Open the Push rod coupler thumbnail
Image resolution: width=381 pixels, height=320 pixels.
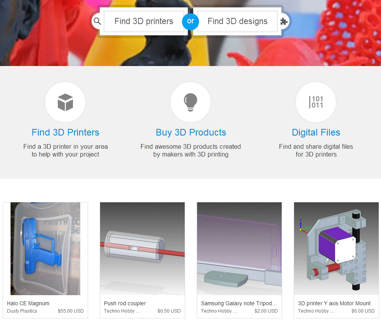(142, 249)
